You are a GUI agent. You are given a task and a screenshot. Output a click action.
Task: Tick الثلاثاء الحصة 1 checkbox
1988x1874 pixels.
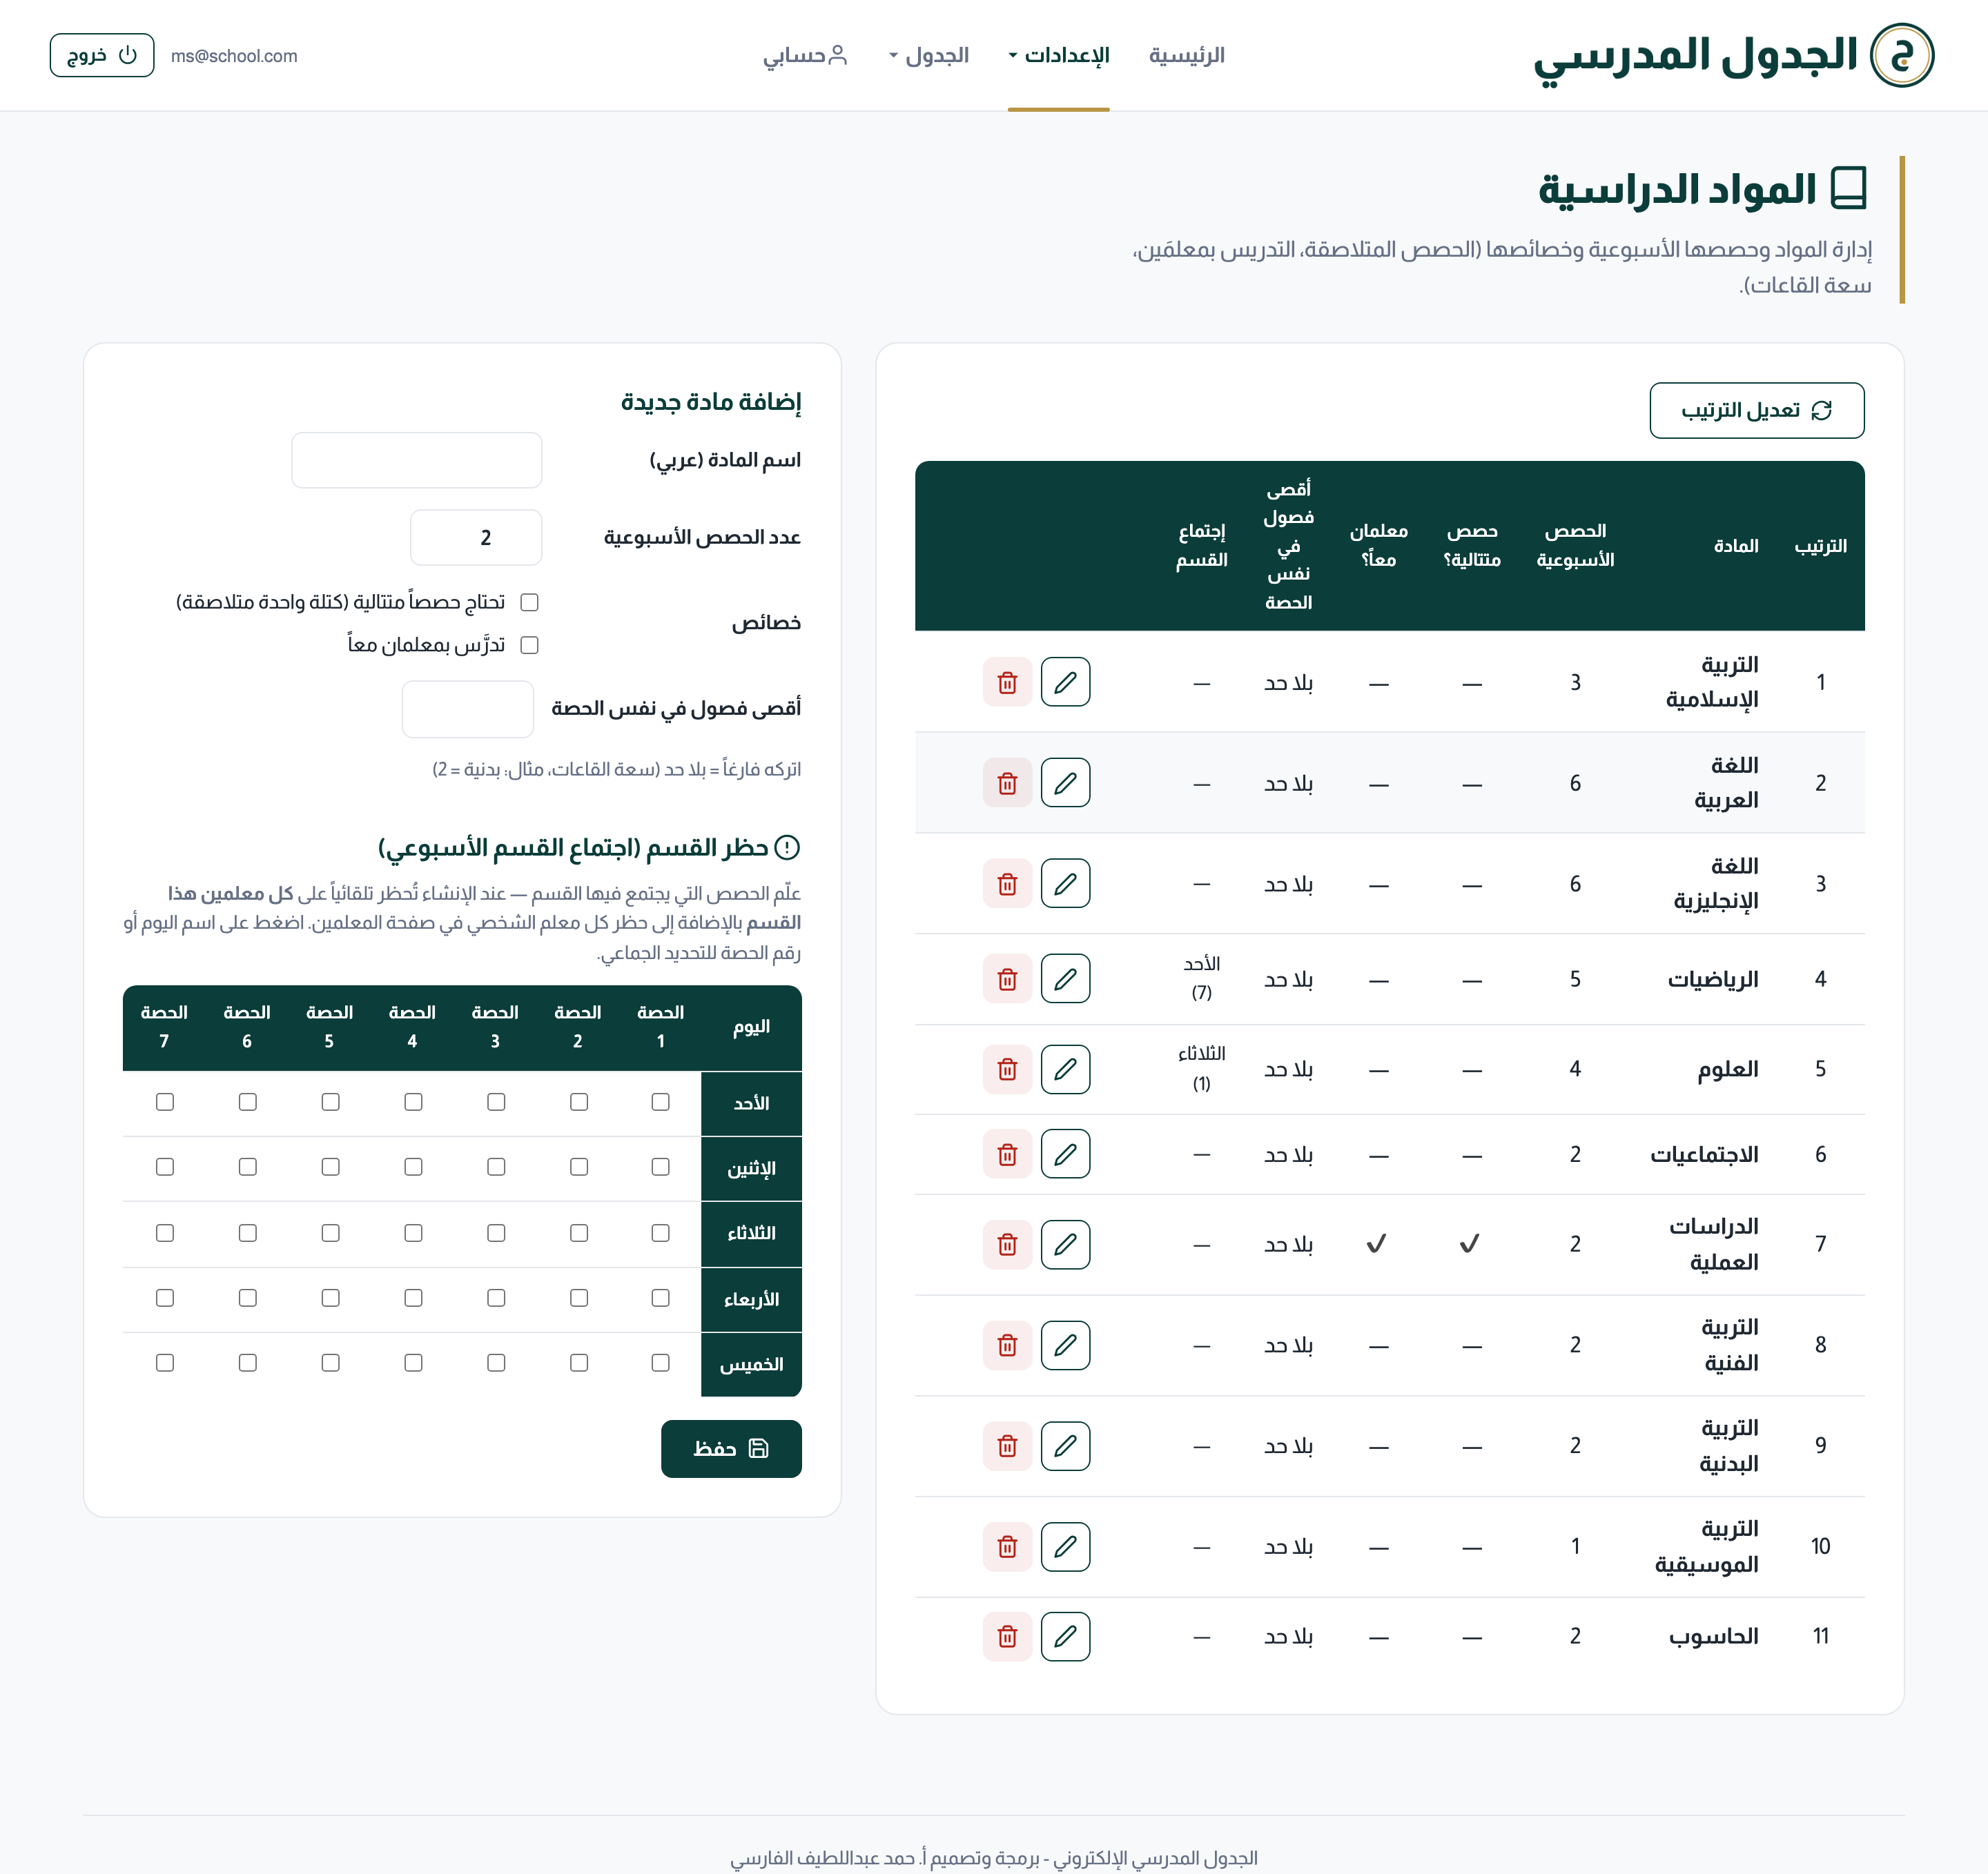point(660,1232)
